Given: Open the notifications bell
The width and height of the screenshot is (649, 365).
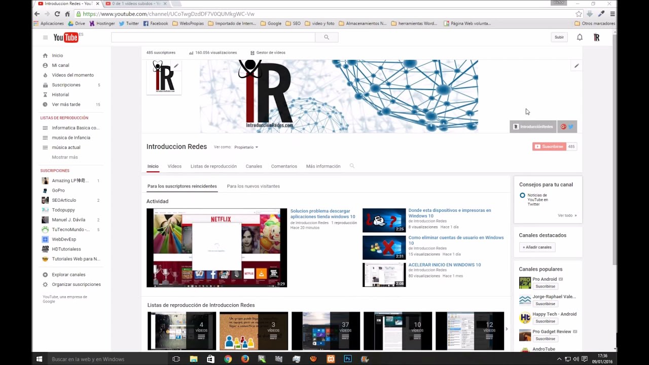Looking at the screenshot, I should tap(580, 37).
